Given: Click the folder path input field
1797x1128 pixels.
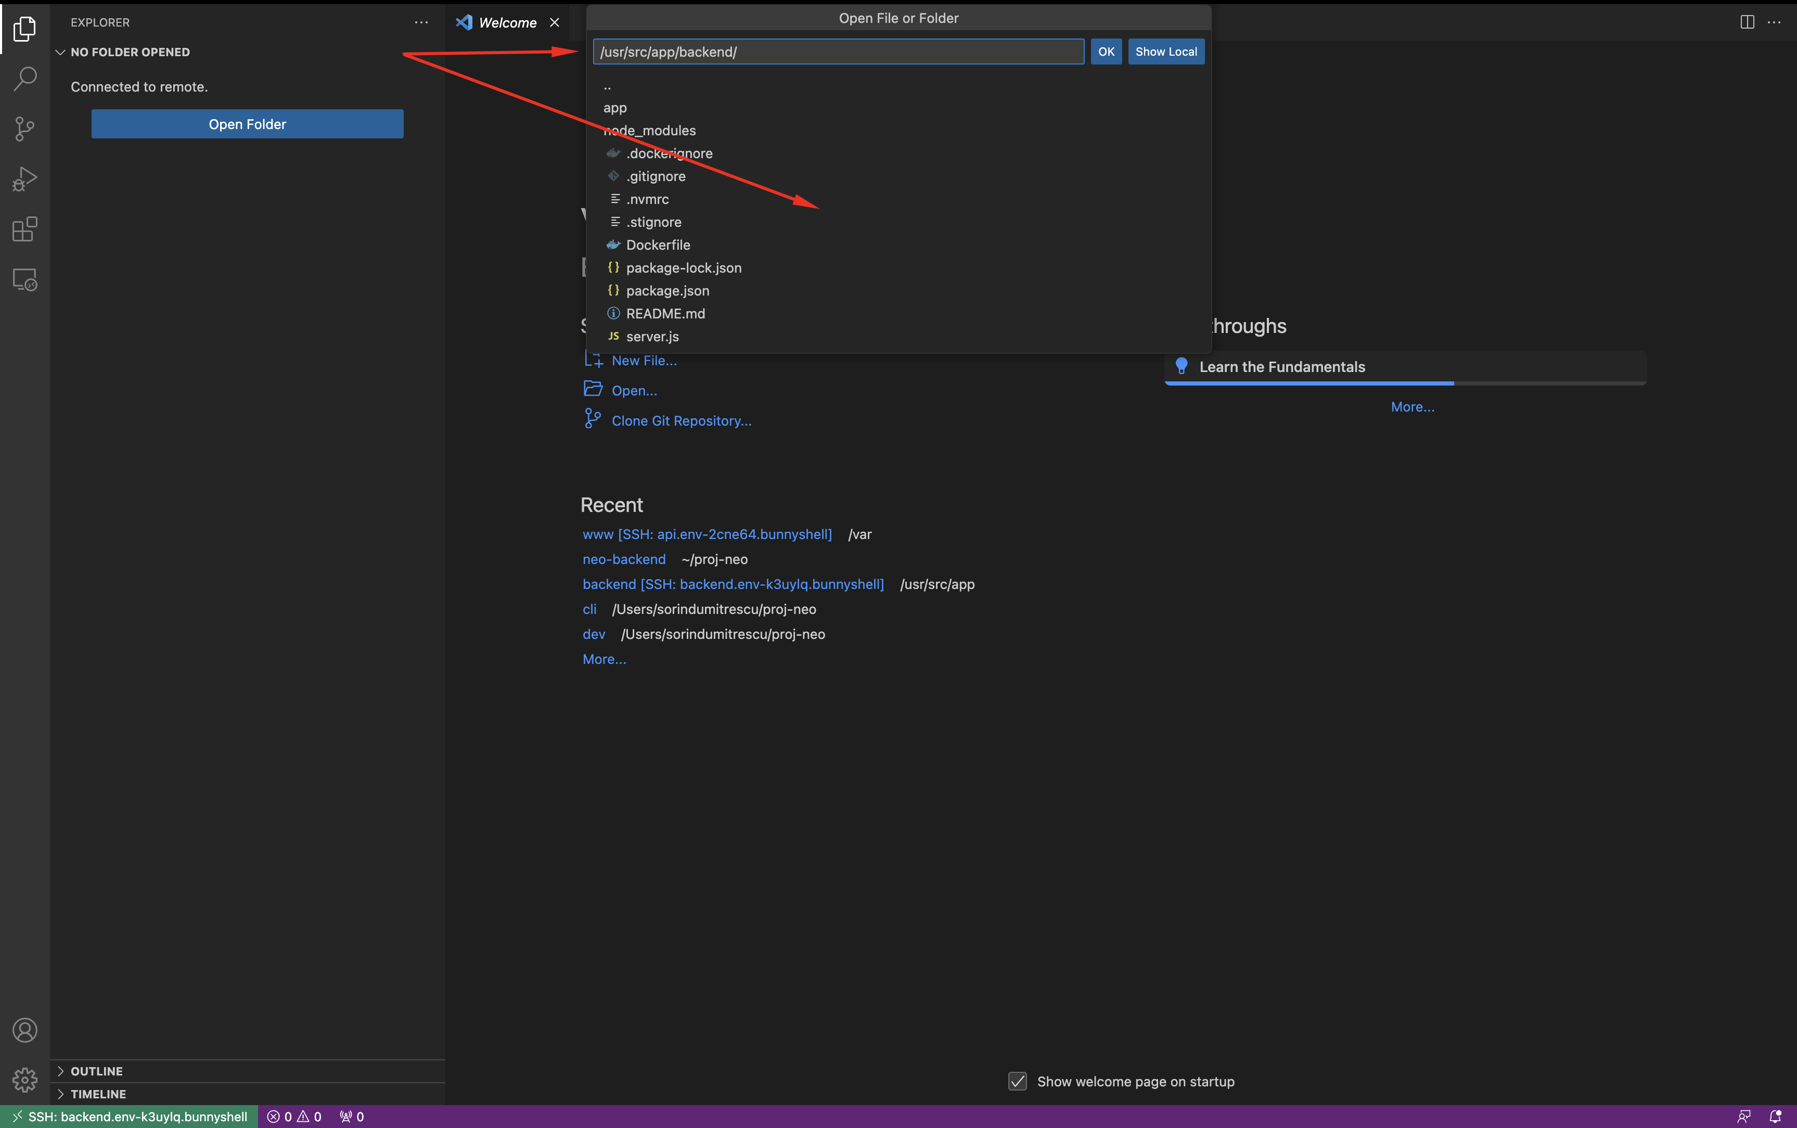Looking at the screenshot, I should coord(837,52).
